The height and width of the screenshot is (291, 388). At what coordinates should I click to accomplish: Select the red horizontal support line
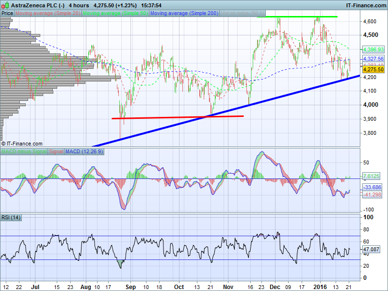click(177, 117)
